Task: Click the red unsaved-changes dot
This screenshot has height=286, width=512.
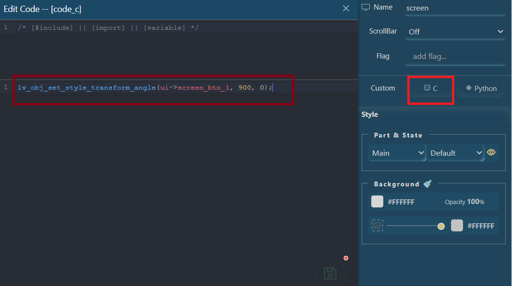Action: click(346, 258)
